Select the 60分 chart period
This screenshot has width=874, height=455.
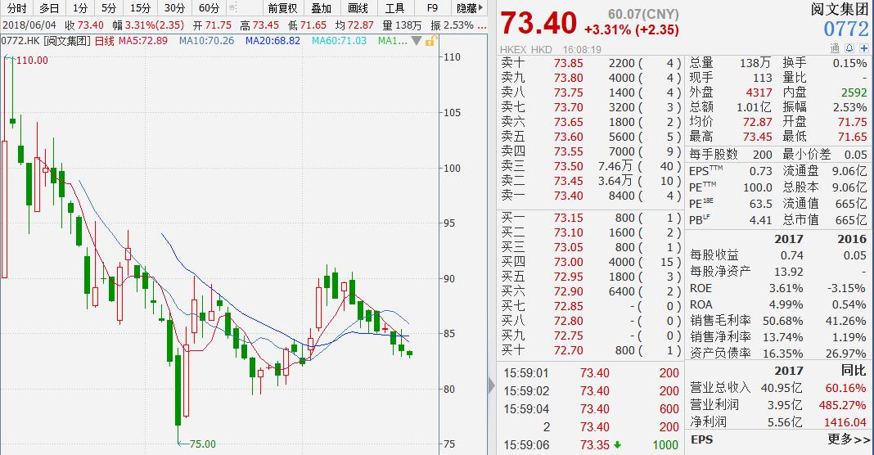coord(209,8)
